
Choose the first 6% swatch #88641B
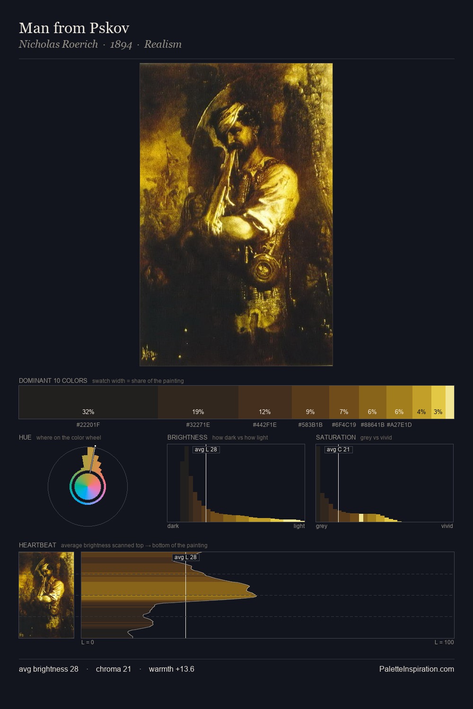373,402
